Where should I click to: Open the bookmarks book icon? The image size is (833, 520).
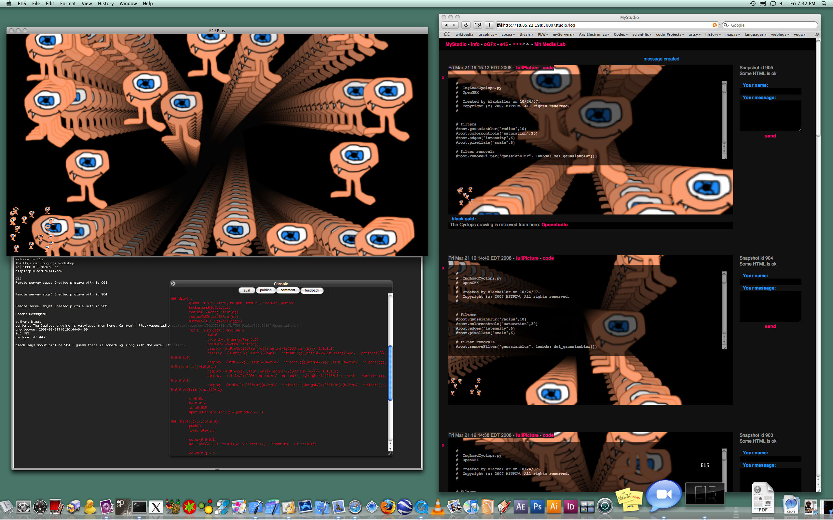447,34
